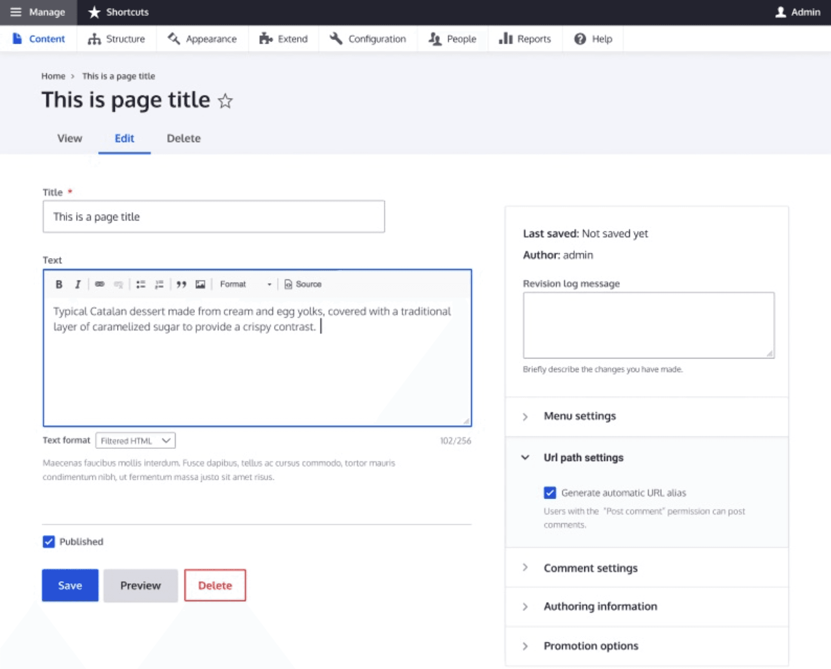Disable Generate automatic URL alias
This screenshot has width=831, height=669.
[x=550, y=493]
